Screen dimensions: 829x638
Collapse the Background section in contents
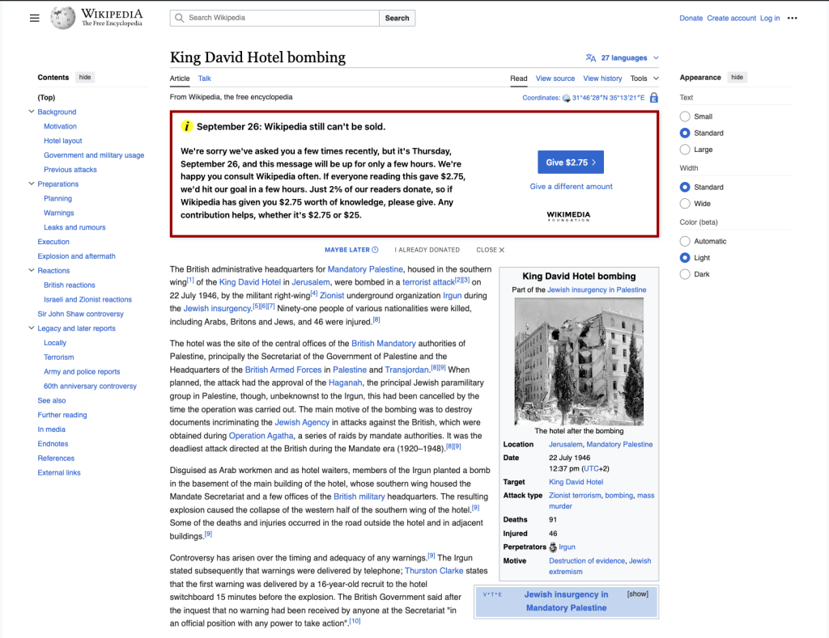(x=31, y=112)
